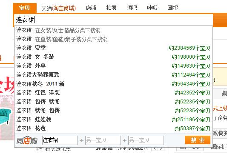Pick suggestion 连衣裙 女 冬装

point(113,57)
